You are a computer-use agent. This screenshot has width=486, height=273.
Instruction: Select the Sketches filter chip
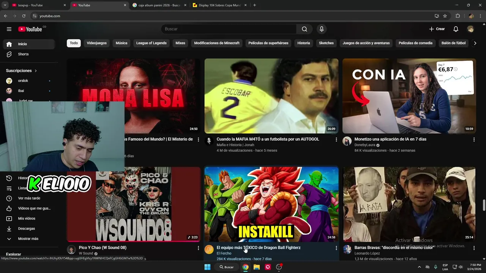click(326, 43)
